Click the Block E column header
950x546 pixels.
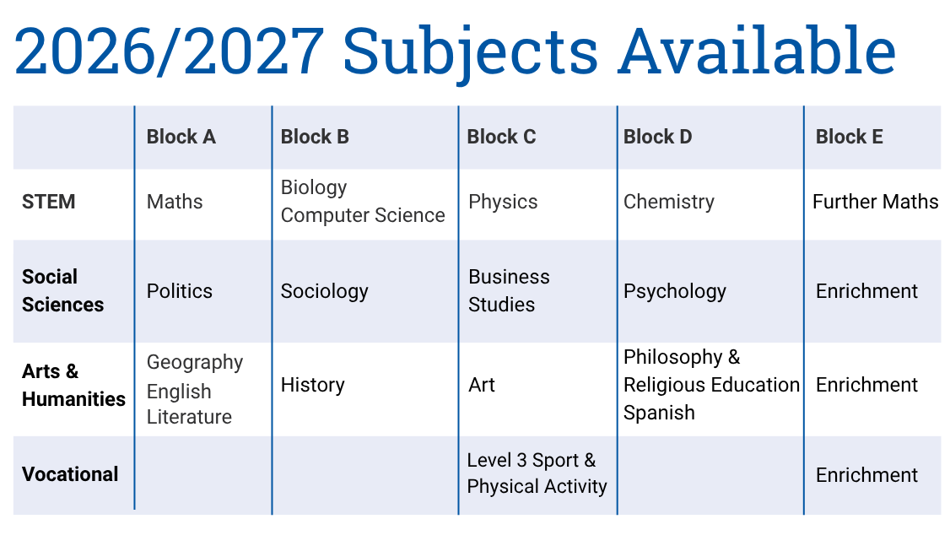849,137
